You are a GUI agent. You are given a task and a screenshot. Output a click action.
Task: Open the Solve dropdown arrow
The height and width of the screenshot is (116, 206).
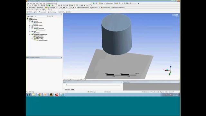click(x=104, y=3)
